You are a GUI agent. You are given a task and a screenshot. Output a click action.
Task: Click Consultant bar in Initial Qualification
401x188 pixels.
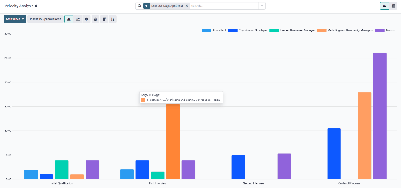(31, 174)
